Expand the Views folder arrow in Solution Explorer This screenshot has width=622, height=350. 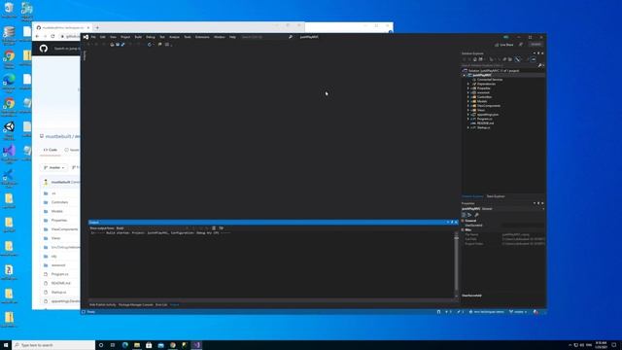pyautogui.click(x=468, y=110)
